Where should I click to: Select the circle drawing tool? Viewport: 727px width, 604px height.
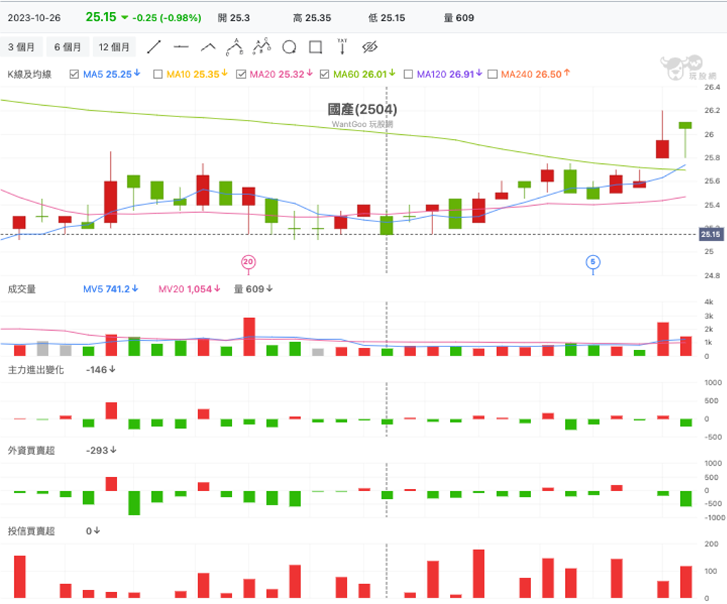(290, 47)
